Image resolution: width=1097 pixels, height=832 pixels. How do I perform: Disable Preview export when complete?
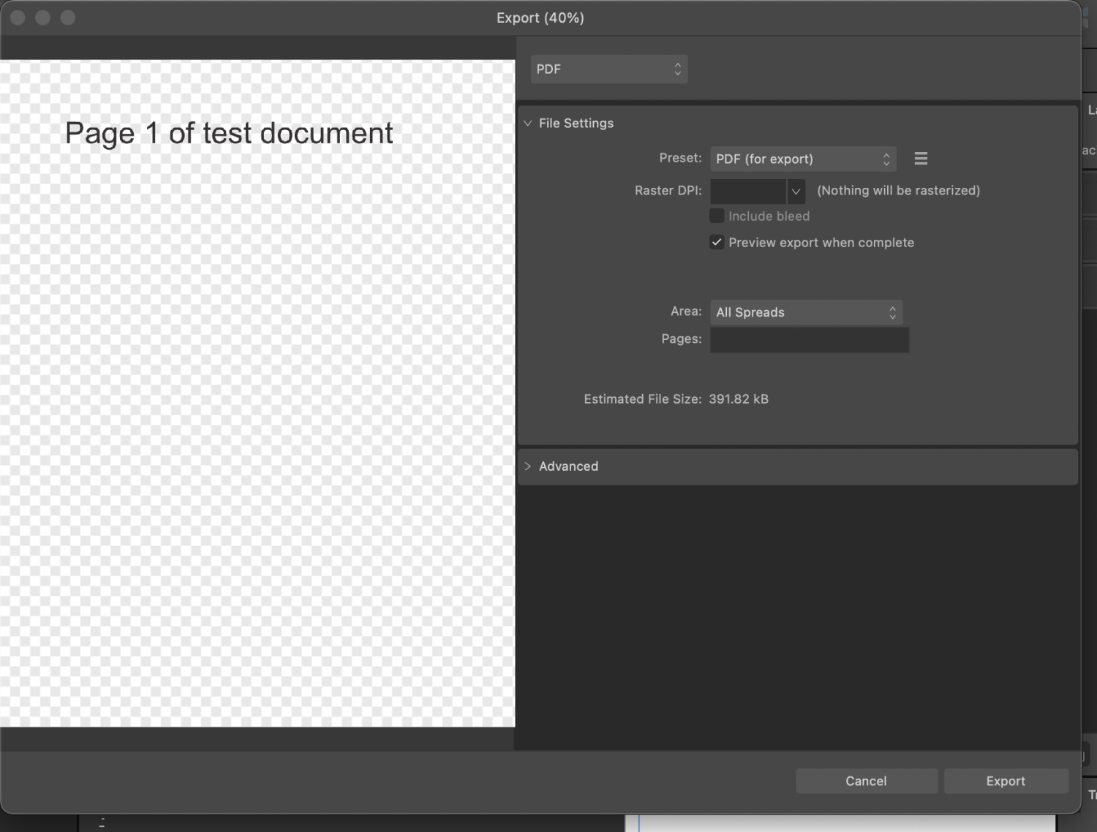tap(716, 241)
